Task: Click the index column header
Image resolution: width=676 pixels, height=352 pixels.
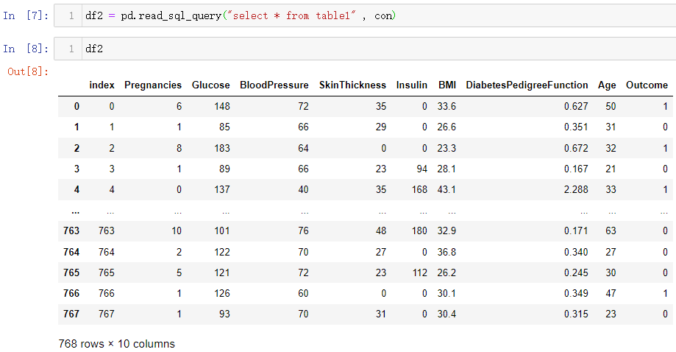Action: [x=102, y=85]
